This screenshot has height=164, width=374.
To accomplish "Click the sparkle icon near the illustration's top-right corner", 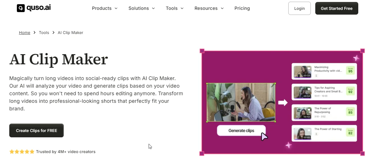I will (356, 58).
